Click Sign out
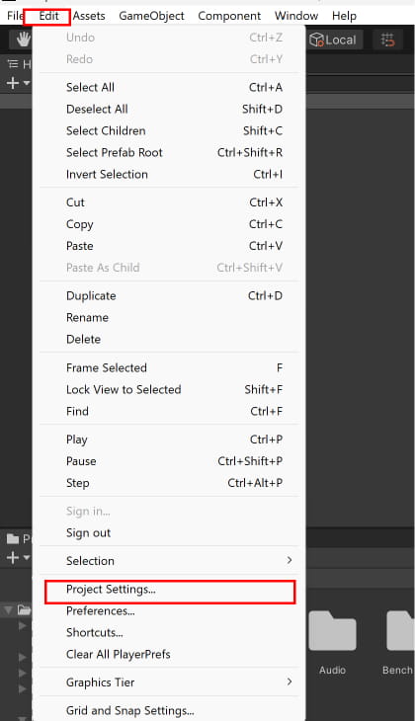The width and height of the screenshot is (415, 721). click(x=168, y=533)
